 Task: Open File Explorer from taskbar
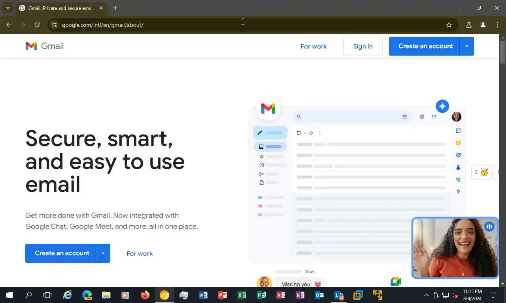point(106,295)
